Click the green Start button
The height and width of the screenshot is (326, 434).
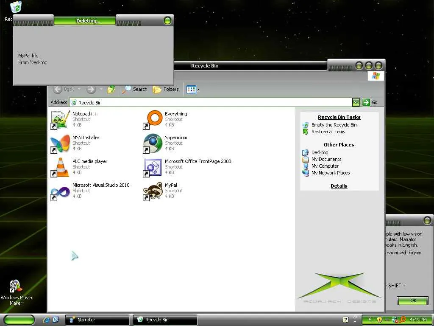tap(19, 320)
